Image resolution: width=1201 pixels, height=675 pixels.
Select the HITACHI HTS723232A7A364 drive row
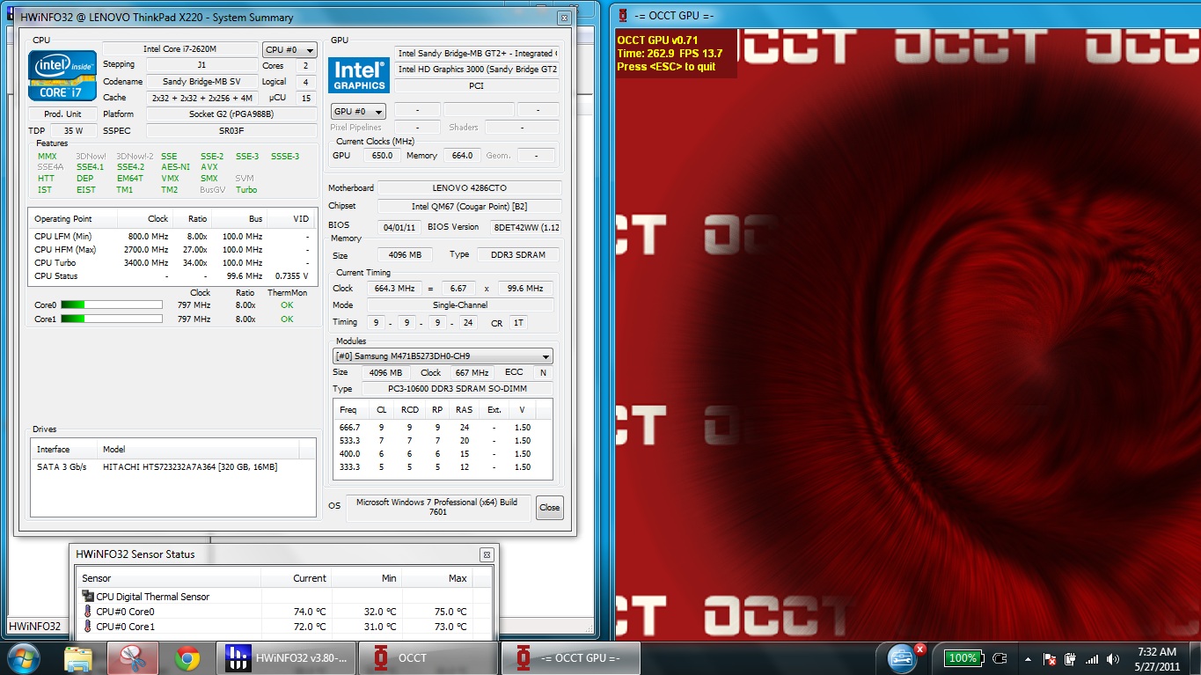pos(172,467)
